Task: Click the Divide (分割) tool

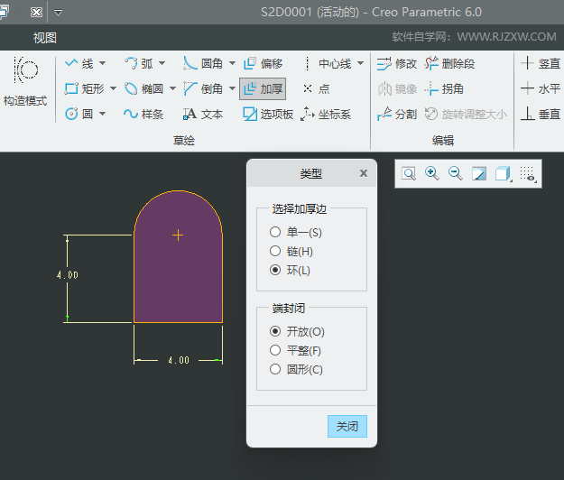Action: coord(397,114)
